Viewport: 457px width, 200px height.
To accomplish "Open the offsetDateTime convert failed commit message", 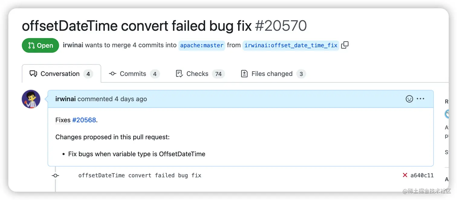I will [x=140, y=175].
